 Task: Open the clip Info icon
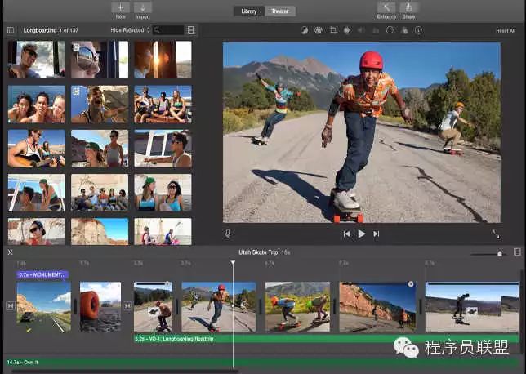point(418,30)
